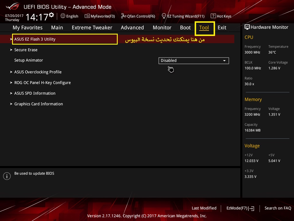Select the Monitor tab
Image resolution: width=294 pixels, height=221 pixels.
162,28
